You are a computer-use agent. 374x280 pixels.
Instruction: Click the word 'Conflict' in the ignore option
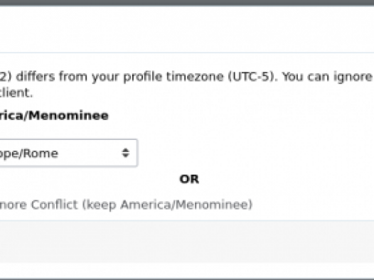(54, 205)
